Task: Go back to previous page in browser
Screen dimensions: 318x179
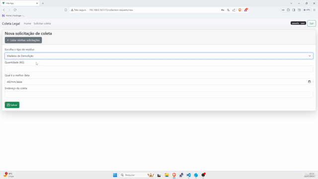Action: click(x=4, y=10)
